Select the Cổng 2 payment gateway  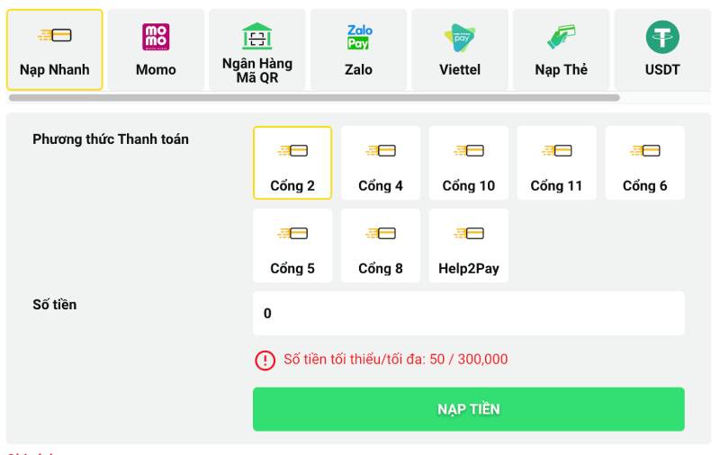click(x=292, y=163)
